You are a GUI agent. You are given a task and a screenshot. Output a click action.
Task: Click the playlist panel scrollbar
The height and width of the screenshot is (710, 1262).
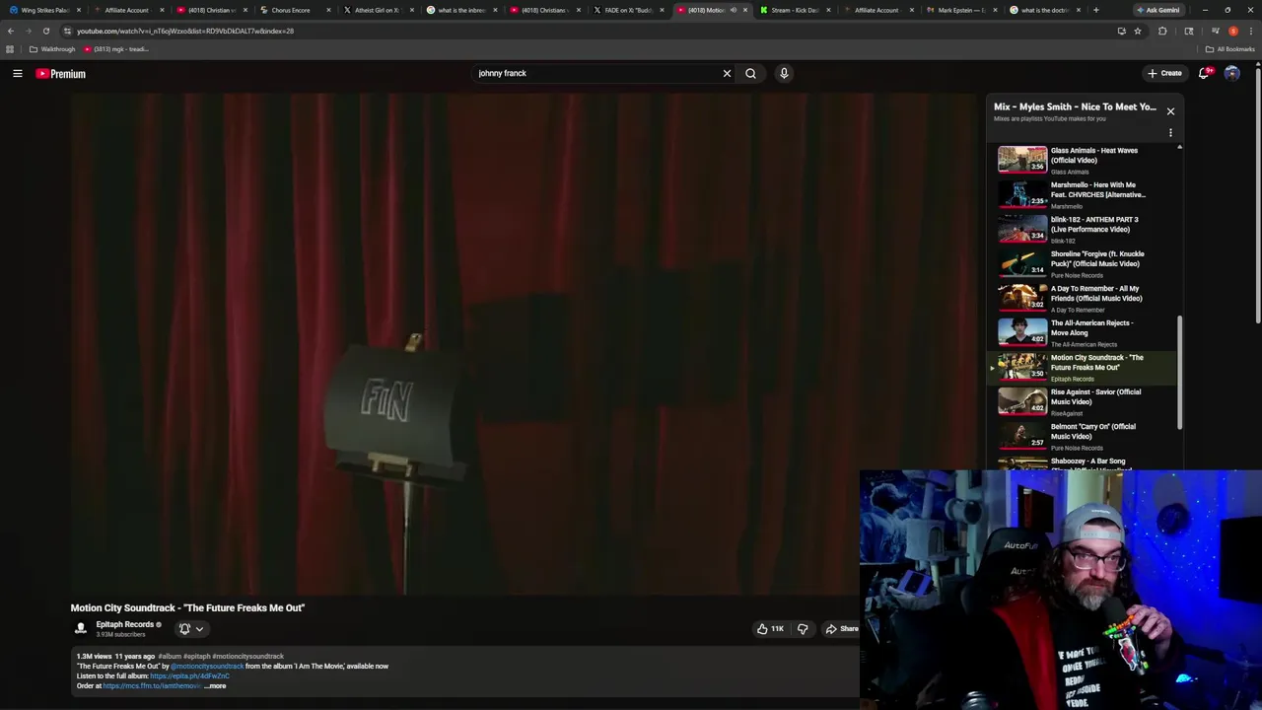tap(1179, 373)
